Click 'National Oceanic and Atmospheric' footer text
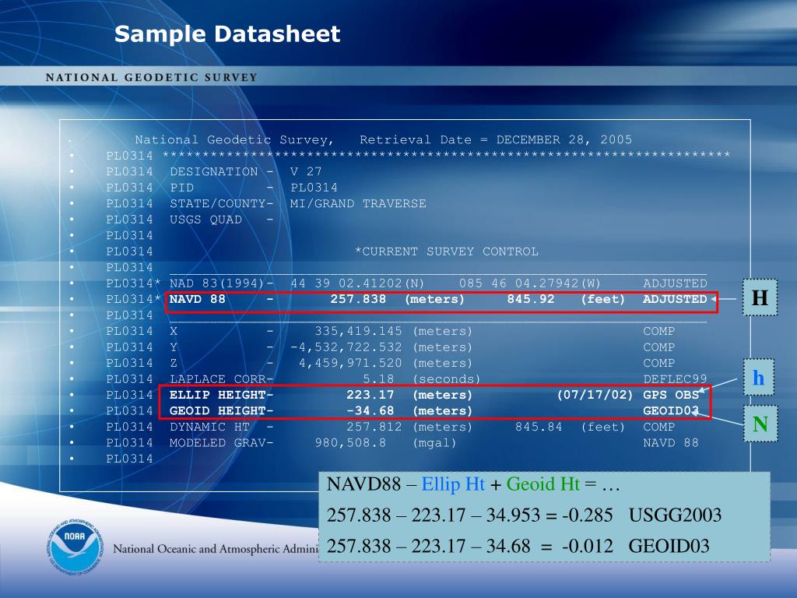Image resolution: width=797 pixels, height=598 pixels. coord(197,549)
